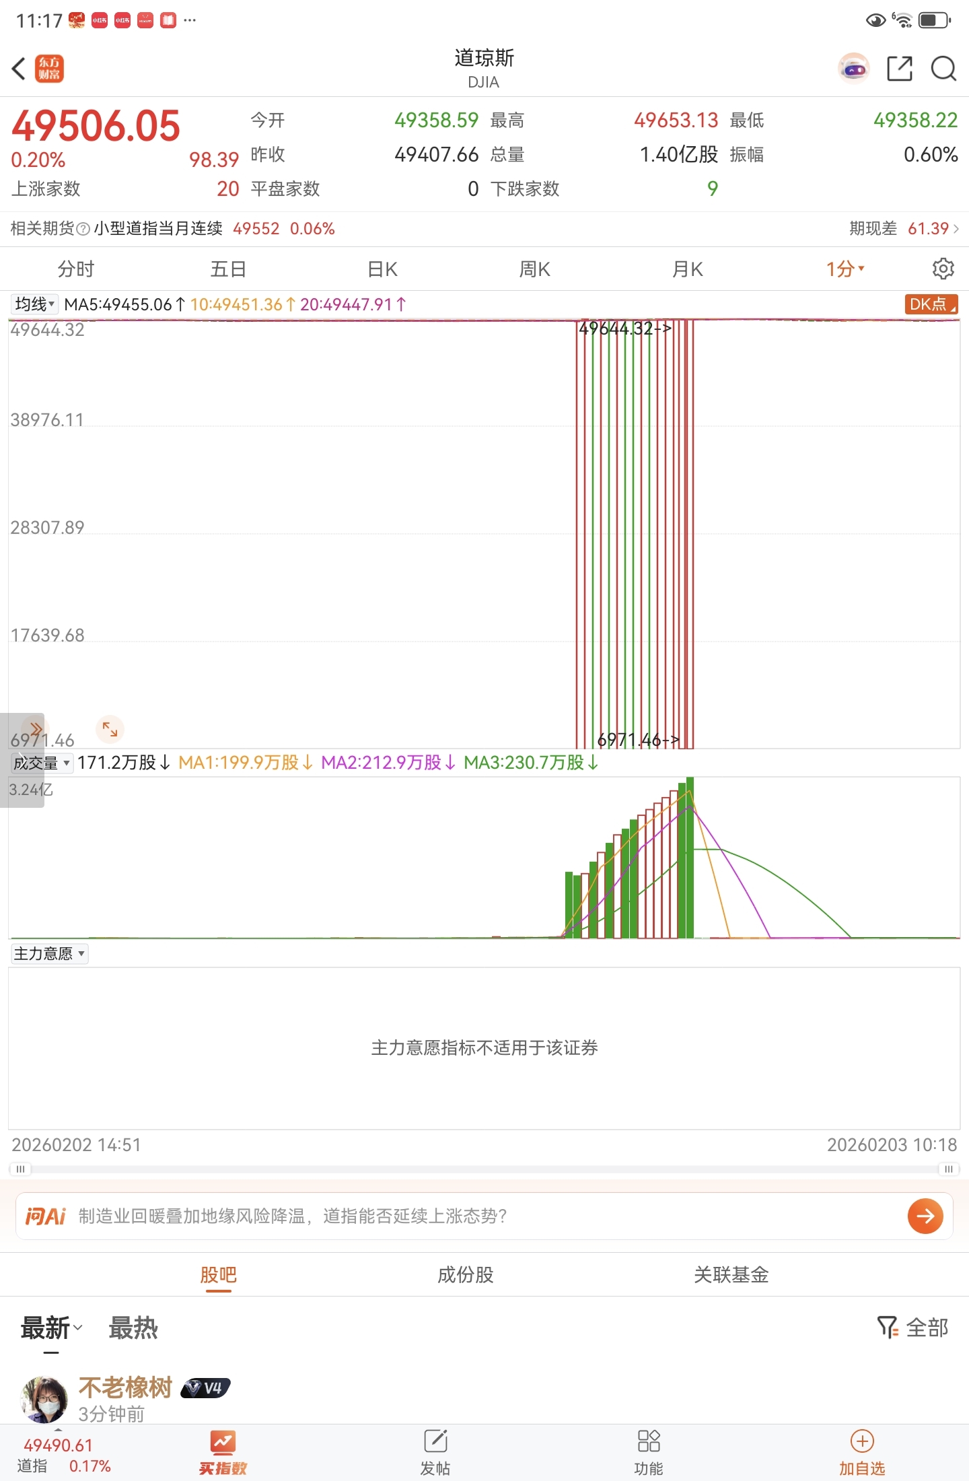Submit the AI question arrow button
The height and width of the screenshot is (1481, 969).
925,1216
